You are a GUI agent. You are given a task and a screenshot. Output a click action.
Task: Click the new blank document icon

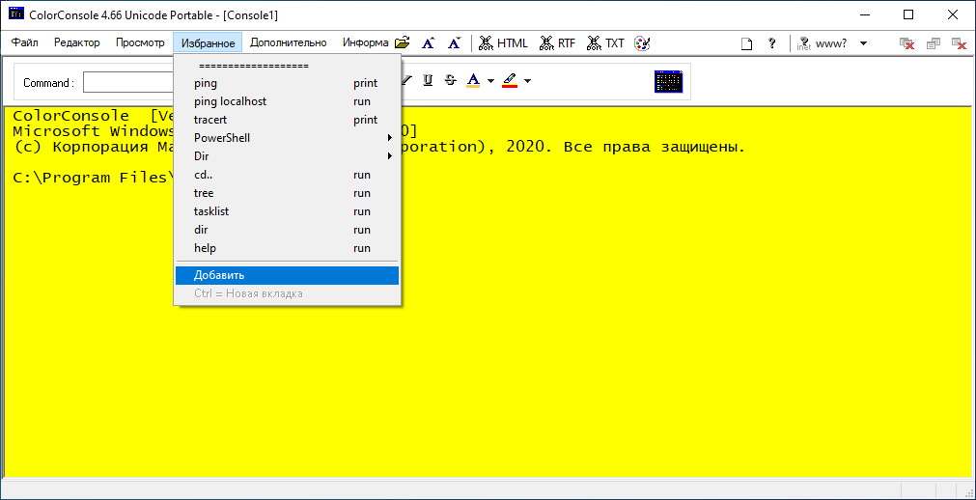(x=746, y=43)
